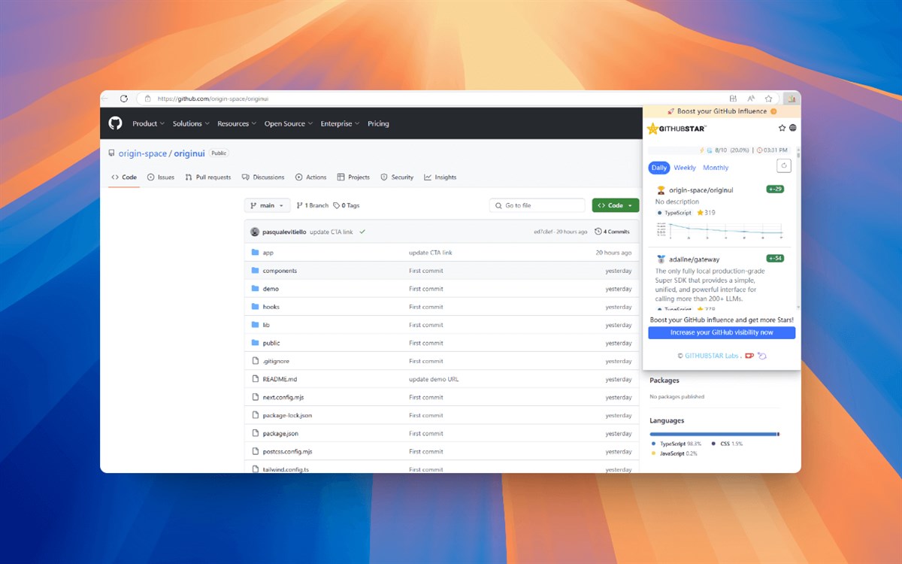Click the read aloud icon in browser toolbar
Screen dimensions: 902x564
click(751, 99)
